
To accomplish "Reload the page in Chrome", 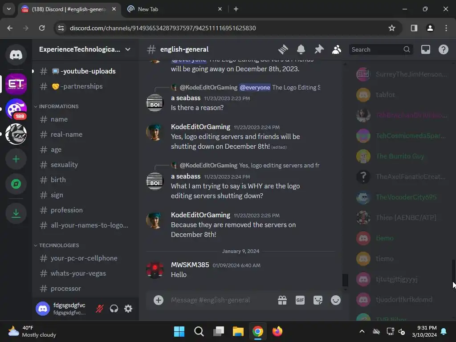I will [42, 28].
